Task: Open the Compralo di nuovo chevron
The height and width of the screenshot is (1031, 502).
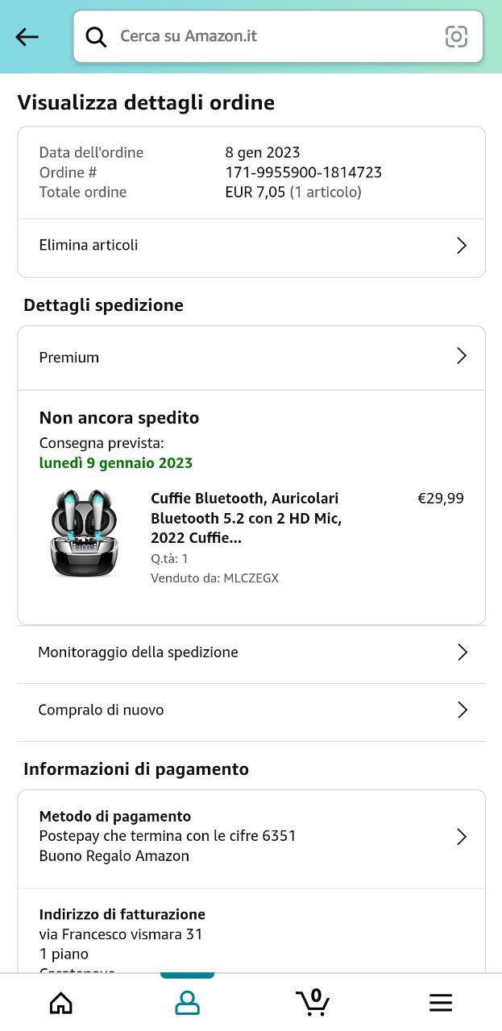Action: [463, 710]
